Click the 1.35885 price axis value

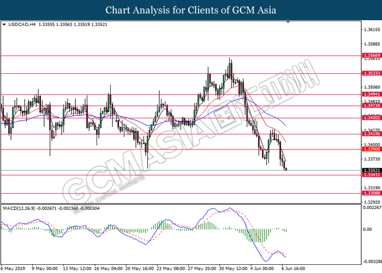click(x=372, y=44)
